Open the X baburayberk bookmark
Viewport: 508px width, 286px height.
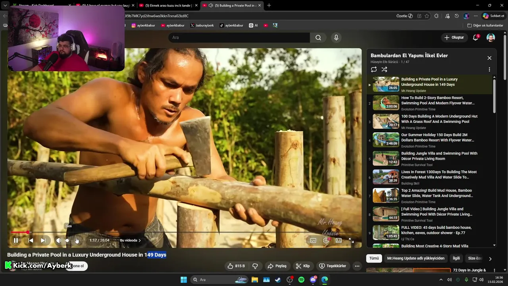(x=202, y=25)
